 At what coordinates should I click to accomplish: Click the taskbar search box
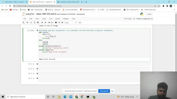pyautogui.click(x=25, y=97)
